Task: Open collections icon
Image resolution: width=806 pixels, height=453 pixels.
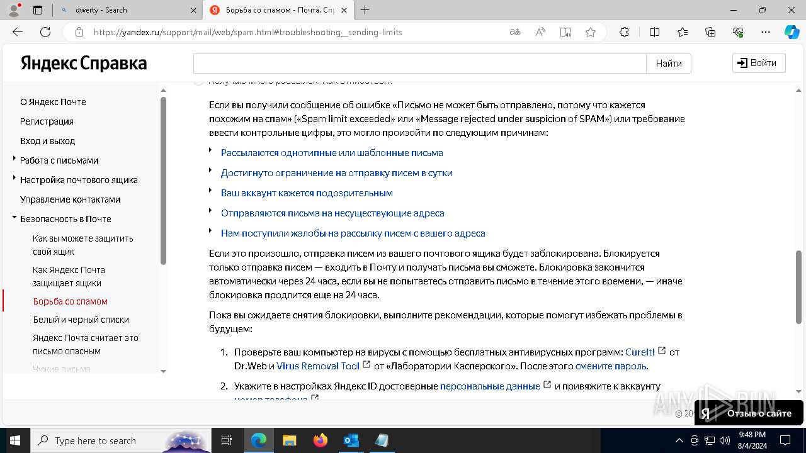Action: click(710, 32)
